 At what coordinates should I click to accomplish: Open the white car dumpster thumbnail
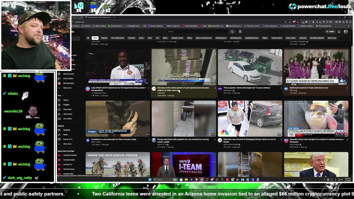250,67
